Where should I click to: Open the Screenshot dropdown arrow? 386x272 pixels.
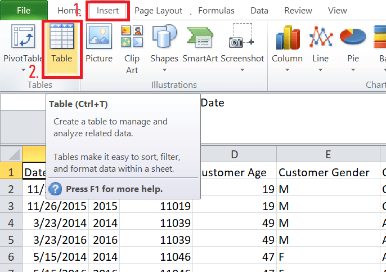tap(242, 70)
